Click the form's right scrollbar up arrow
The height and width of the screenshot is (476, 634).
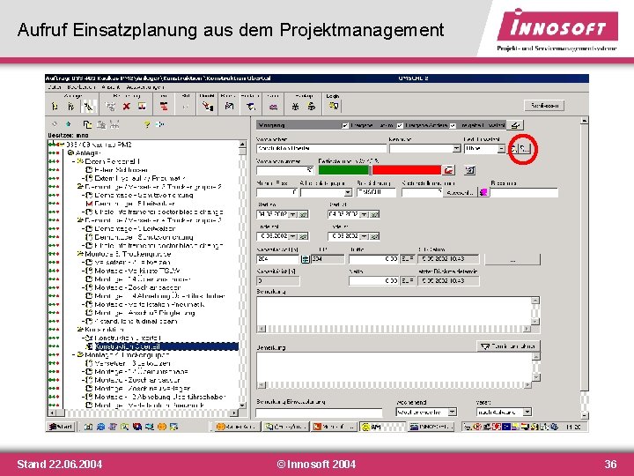tap(584, 121)
